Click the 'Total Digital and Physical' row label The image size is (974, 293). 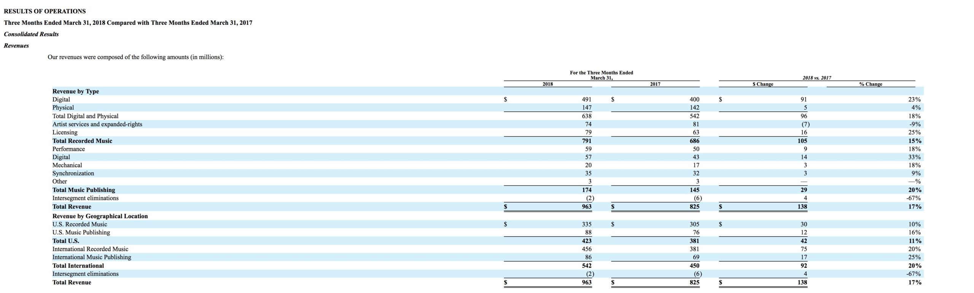[85, 116]
